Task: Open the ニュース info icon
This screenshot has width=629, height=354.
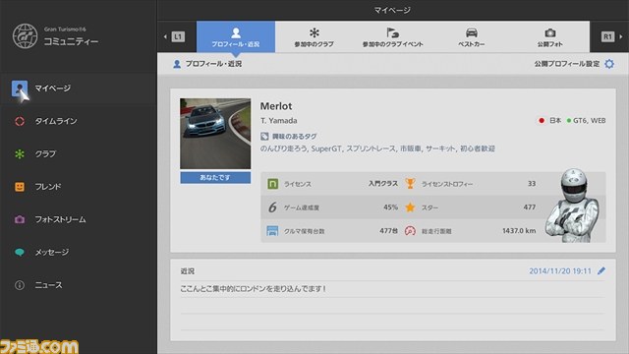Action: click(x=20, y=285)
